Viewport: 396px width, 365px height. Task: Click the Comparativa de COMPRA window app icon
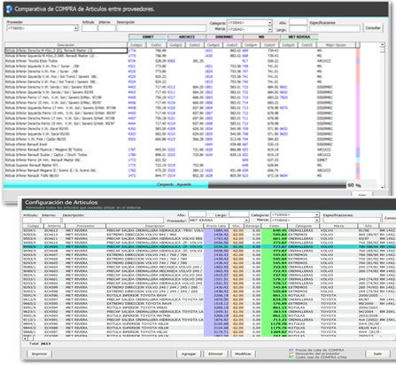(9, 9)
